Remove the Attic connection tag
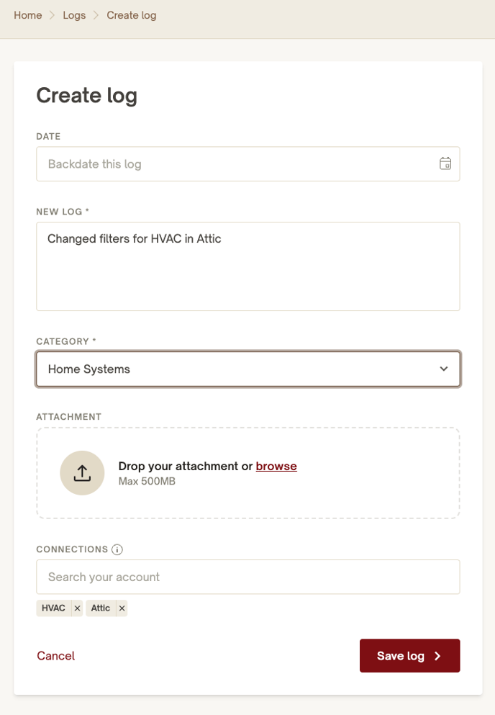 [x=122, y=608]
